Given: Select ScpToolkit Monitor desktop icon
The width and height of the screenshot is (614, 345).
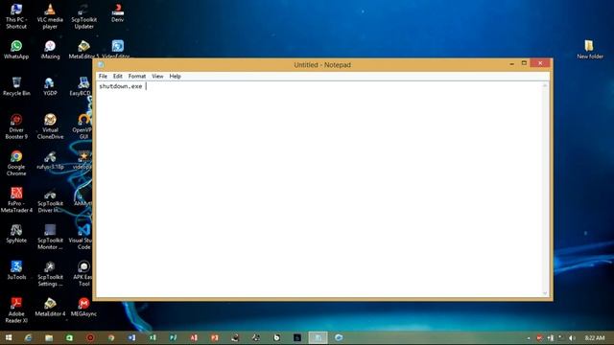Looking at the screenshot, I should coord(50,237).
